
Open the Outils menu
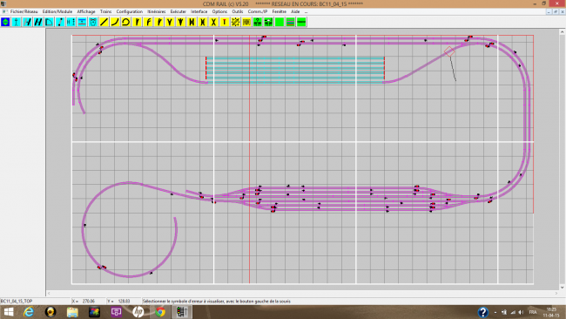(237, 11)
